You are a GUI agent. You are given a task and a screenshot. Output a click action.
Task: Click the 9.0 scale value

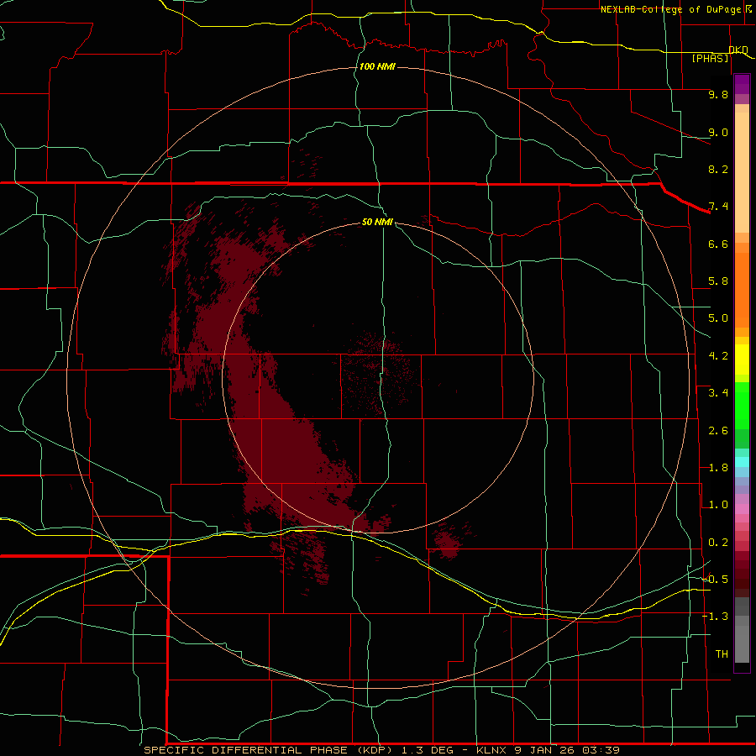(718, 132)
